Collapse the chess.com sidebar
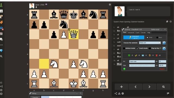 1,86
